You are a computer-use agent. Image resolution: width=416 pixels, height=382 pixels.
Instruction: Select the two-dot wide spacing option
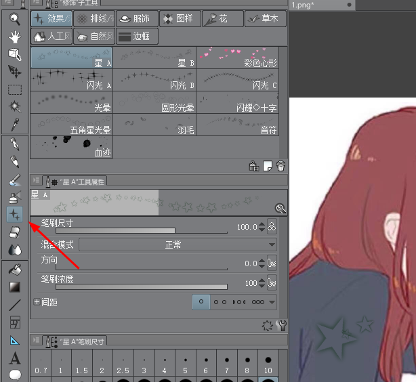(x=220, y=302)
